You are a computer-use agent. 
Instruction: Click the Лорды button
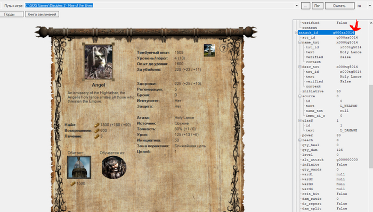[x=11, y=14]
